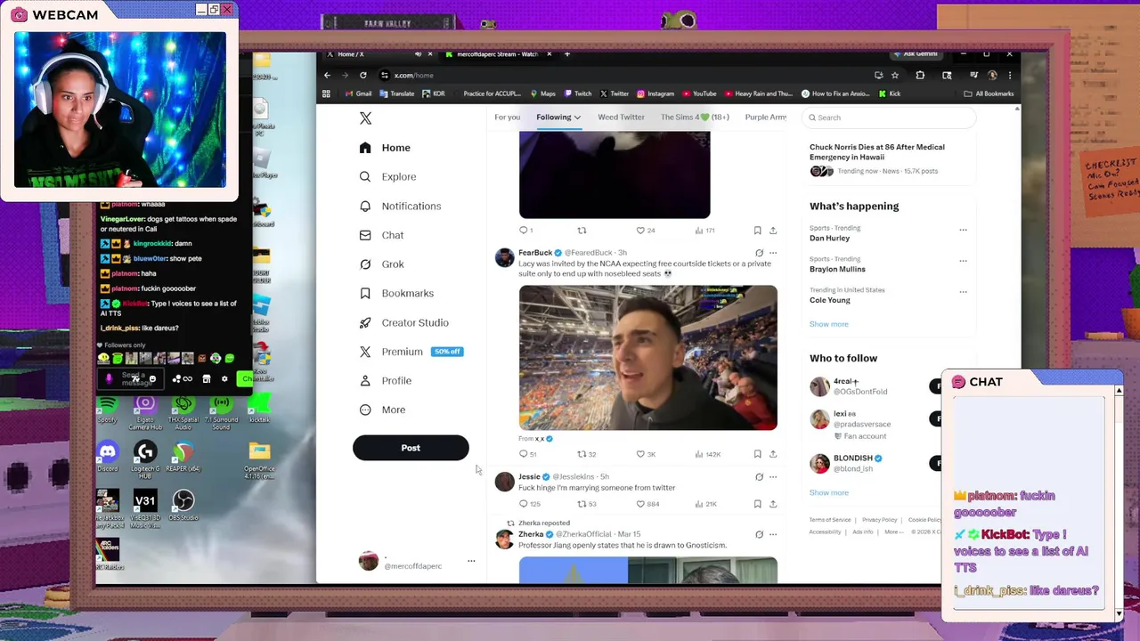Open more options on the FearBuck post
1140x641 pixels.
773,253
